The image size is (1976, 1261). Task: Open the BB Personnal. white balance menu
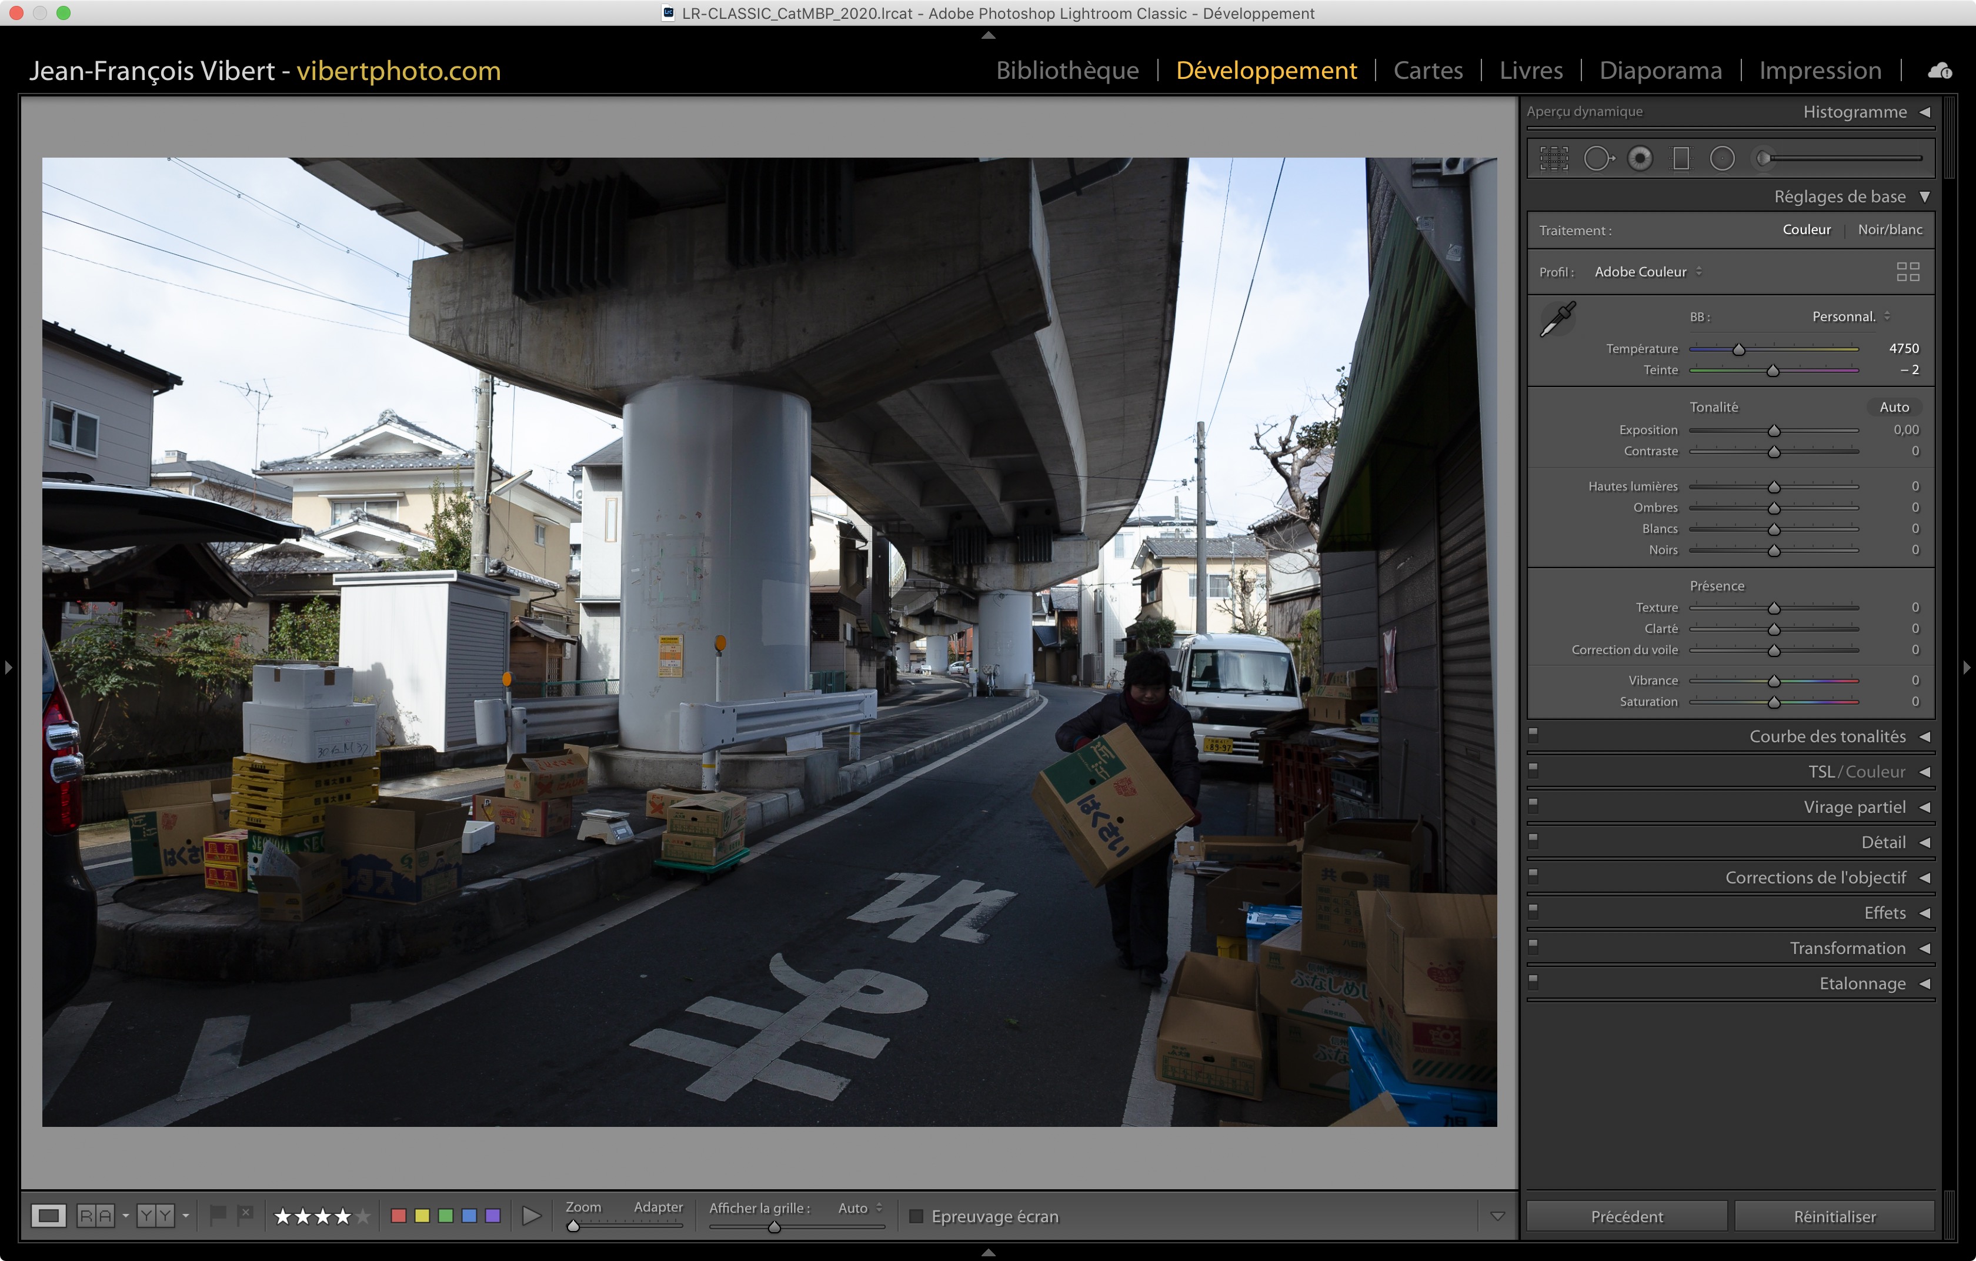pos(1850,316)
